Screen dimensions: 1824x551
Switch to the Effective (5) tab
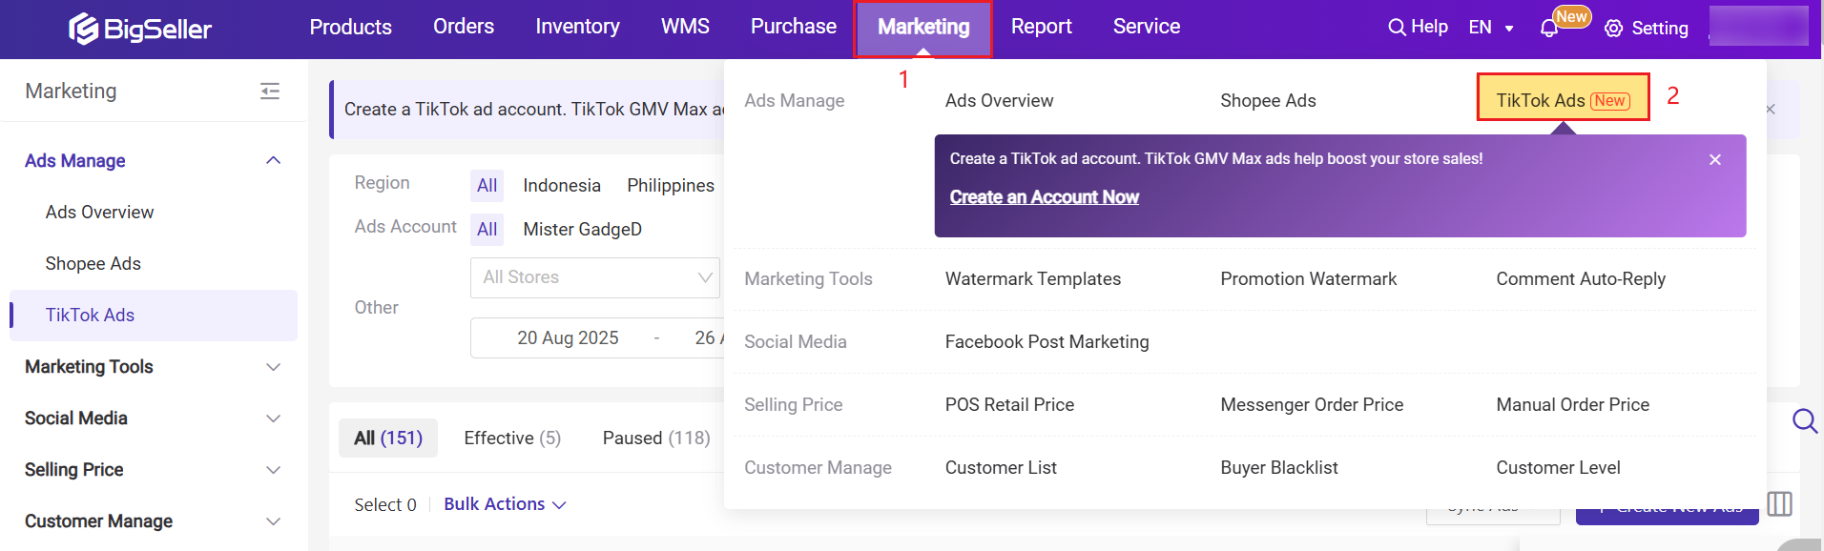point(512,439)
